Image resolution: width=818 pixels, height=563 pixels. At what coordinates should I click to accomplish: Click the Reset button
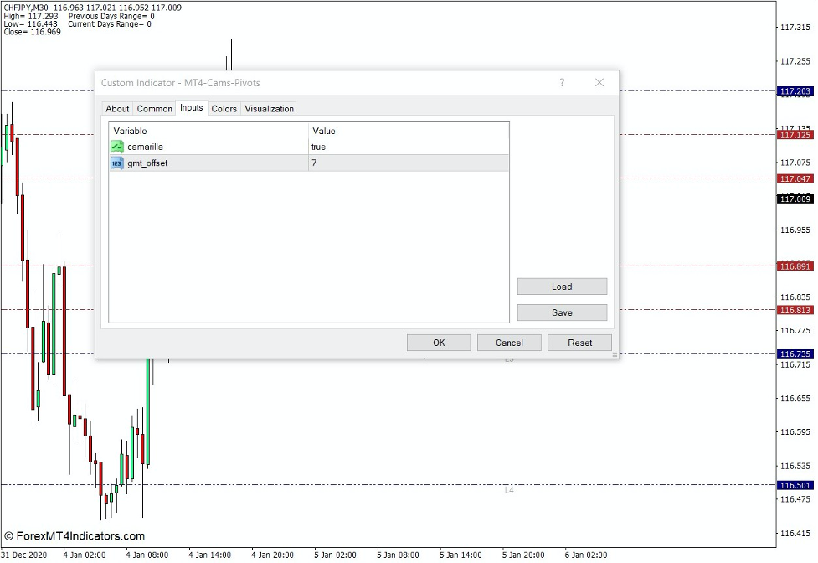click(579, 342)
